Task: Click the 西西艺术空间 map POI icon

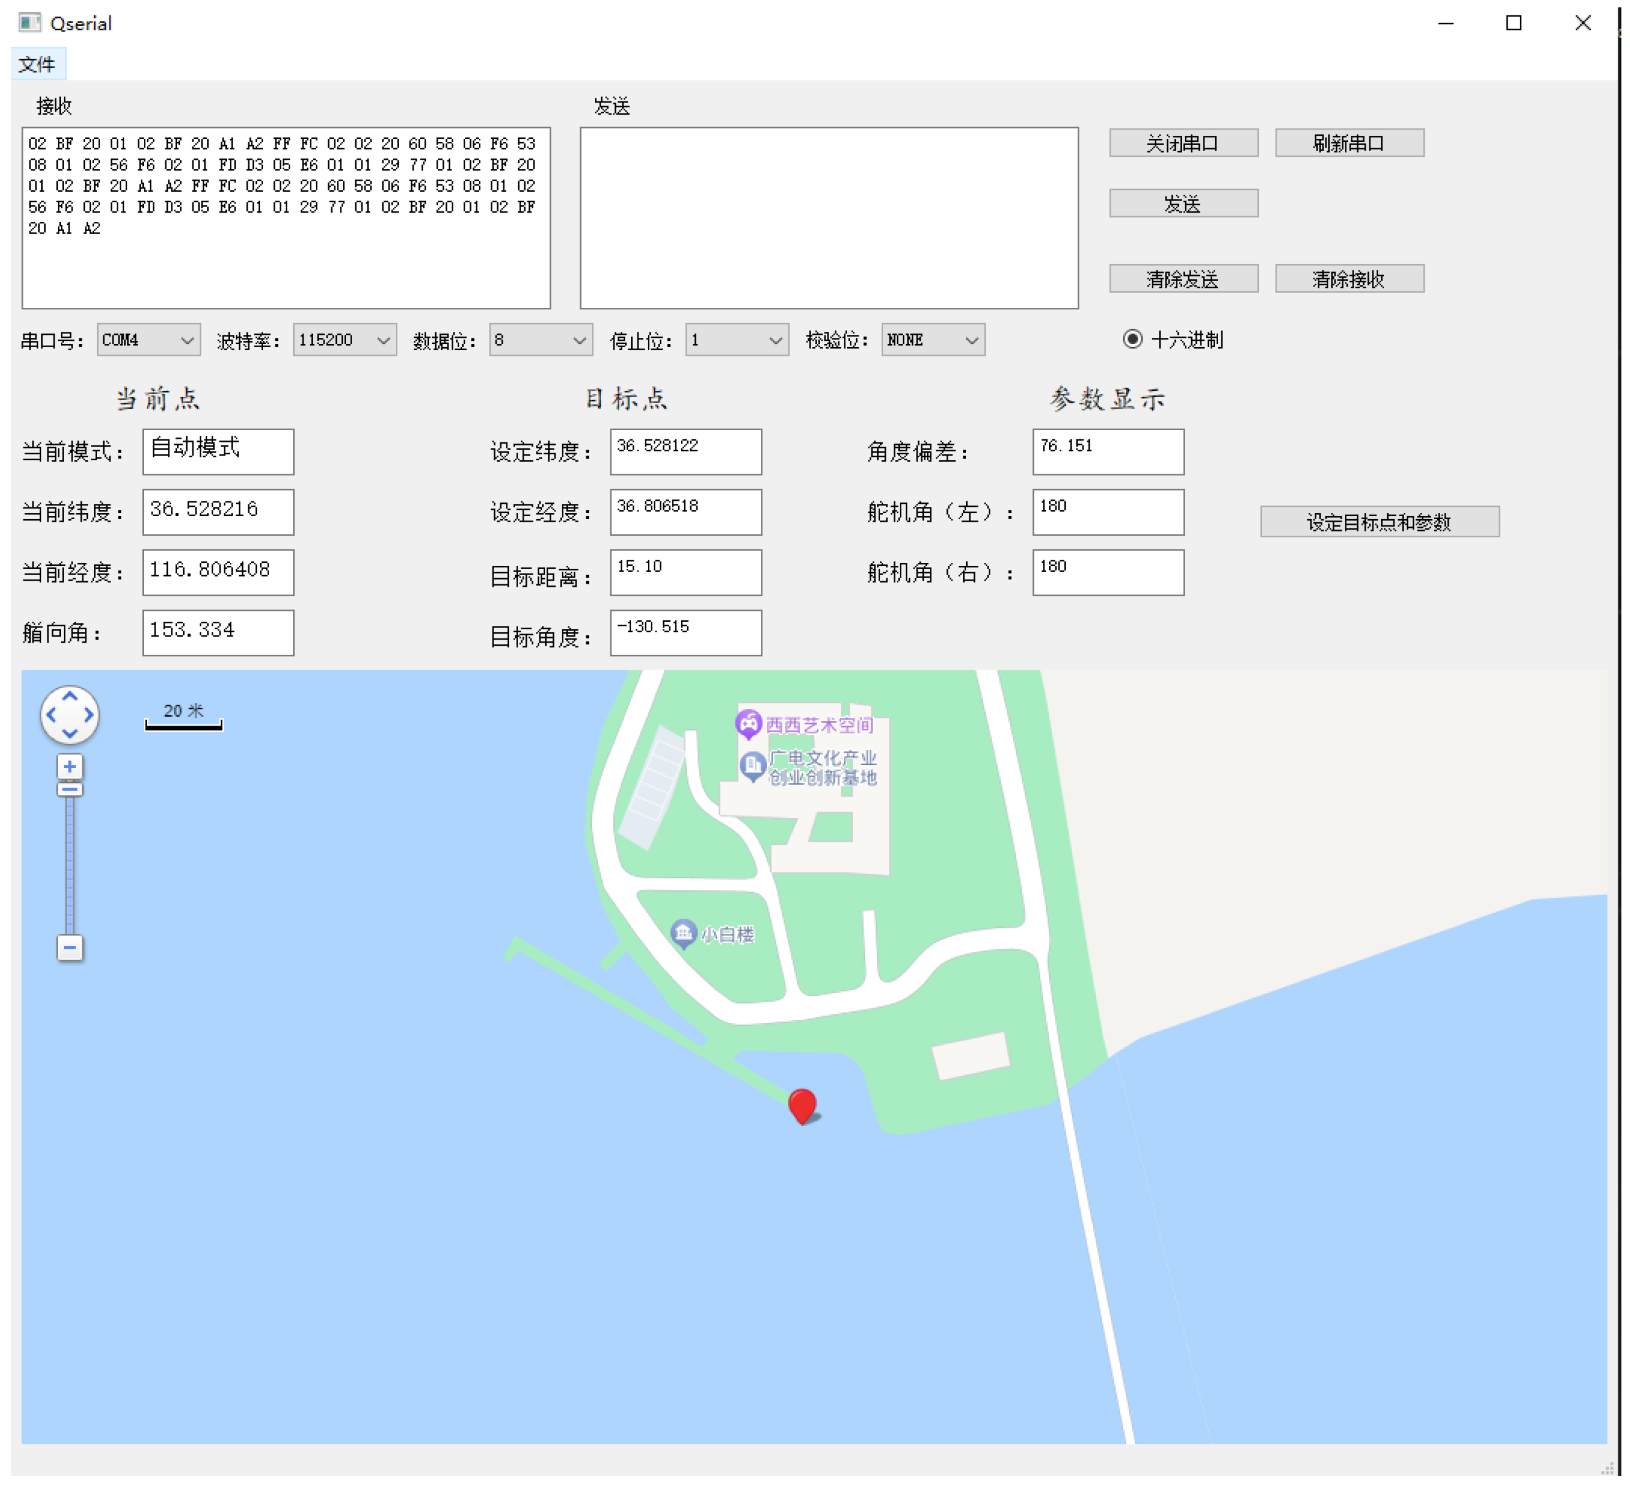Action: (749, 724)
